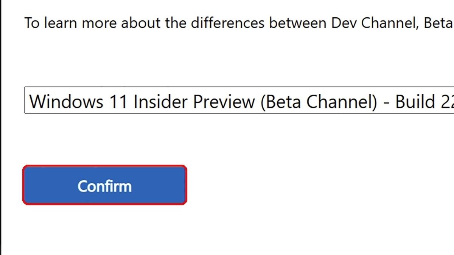
Task: Click the "(Beta Channel)" text in the dropdown
Action: pos(319,102)
